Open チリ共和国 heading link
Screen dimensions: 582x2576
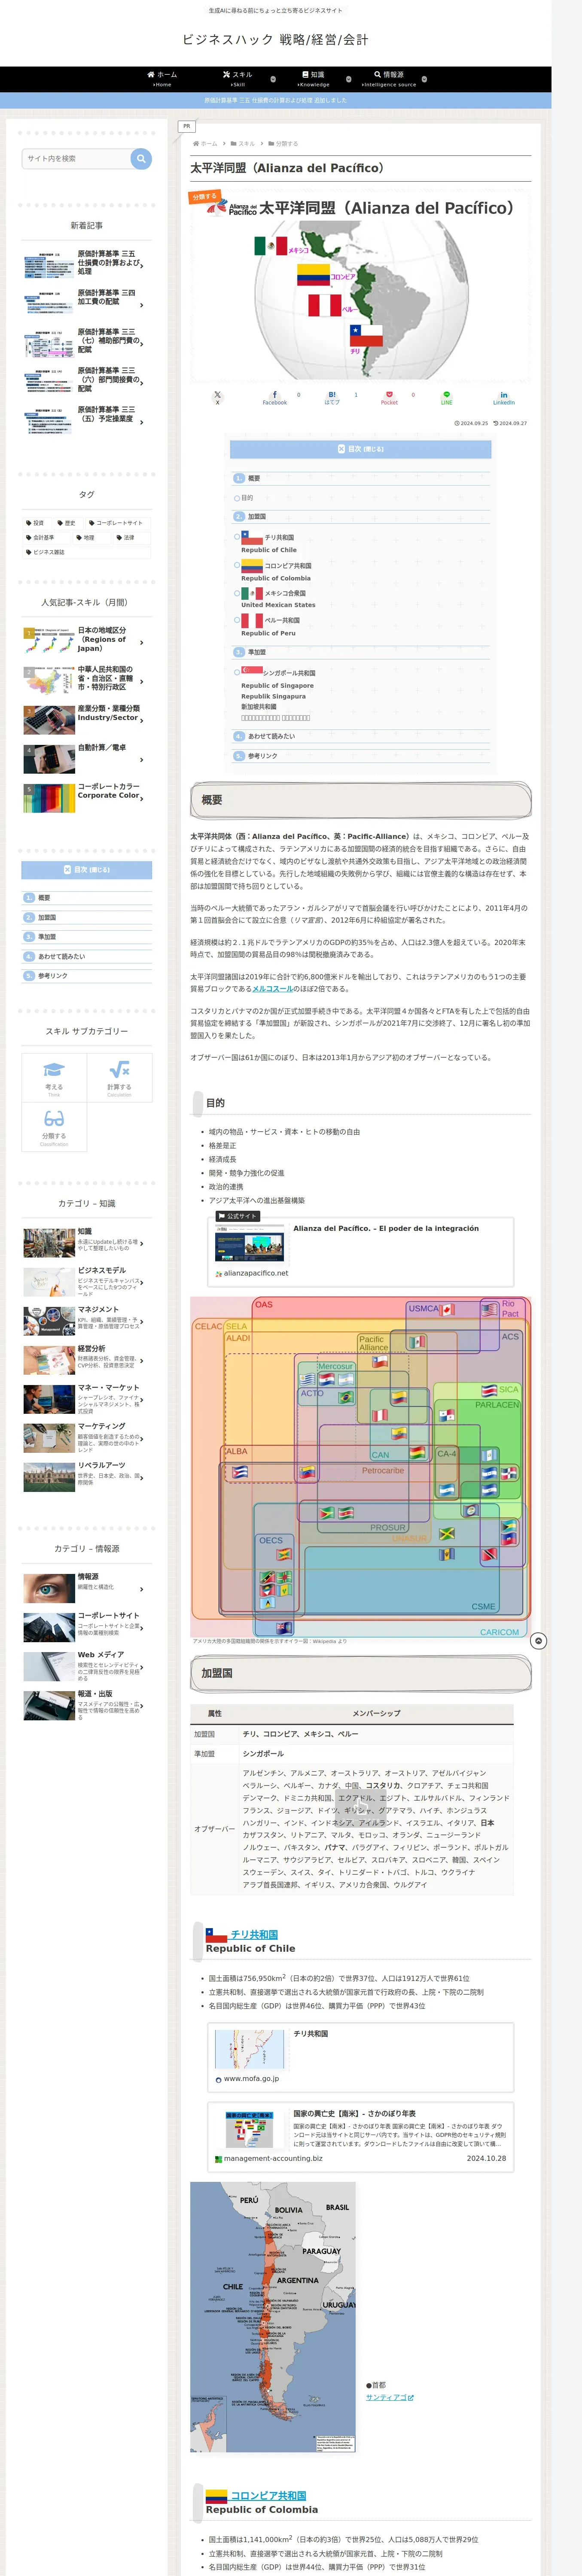click(x=254, y=1934)
